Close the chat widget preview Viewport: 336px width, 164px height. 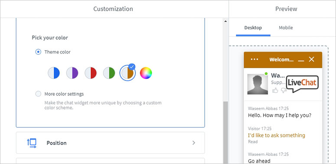[311, 59]
